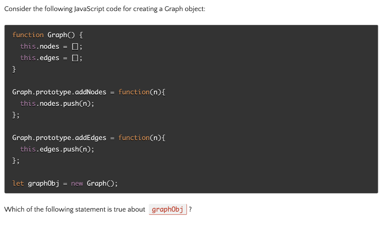Click the 'this.edges = [];' line

pyautogui.click(x=51, y=58)
